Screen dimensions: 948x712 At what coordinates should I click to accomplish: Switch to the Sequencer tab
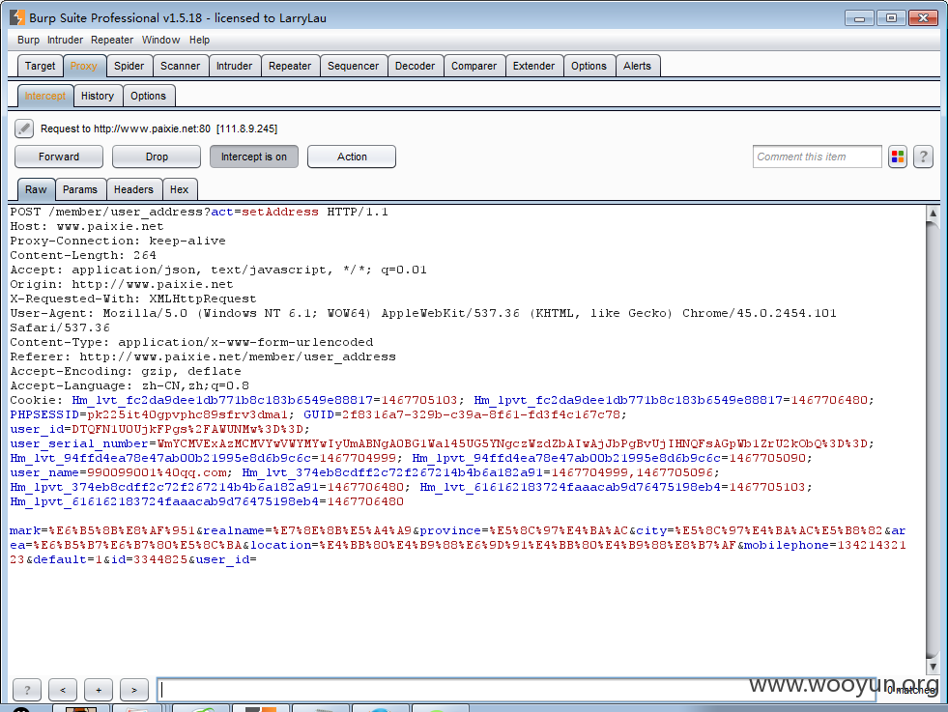[353, 66]
